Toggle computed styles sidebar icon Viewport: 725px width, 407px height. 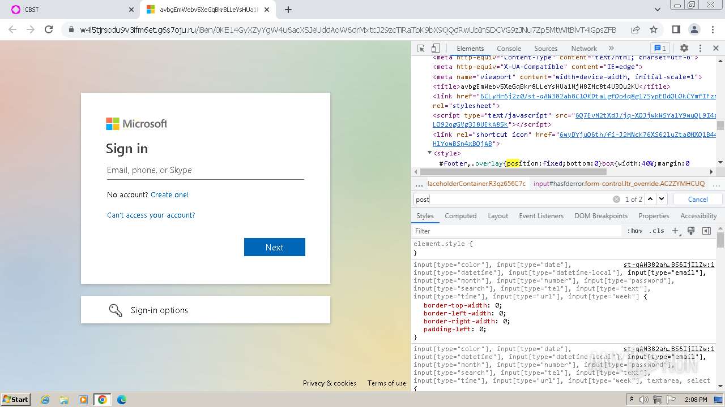(706, 231)
